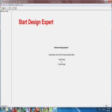Click the lightbulb tips toolbar icon
Image resolution: width=112 pixels, height=112 pixels.
coord(16,8)
